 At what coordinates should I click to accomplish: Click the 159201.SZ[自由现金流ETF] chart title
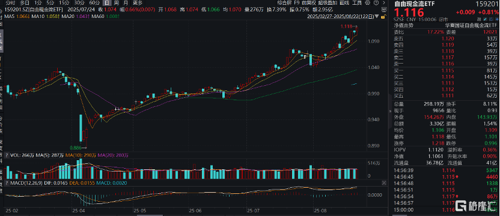(x=33, y=10)
